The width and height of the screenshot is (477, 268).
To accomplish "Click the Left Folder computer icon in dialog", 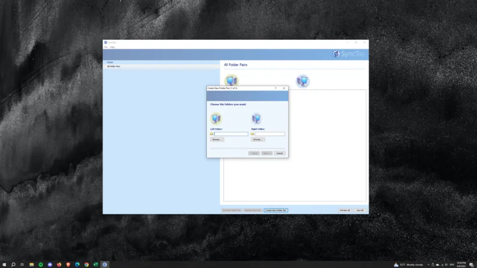I will (216, 118).
